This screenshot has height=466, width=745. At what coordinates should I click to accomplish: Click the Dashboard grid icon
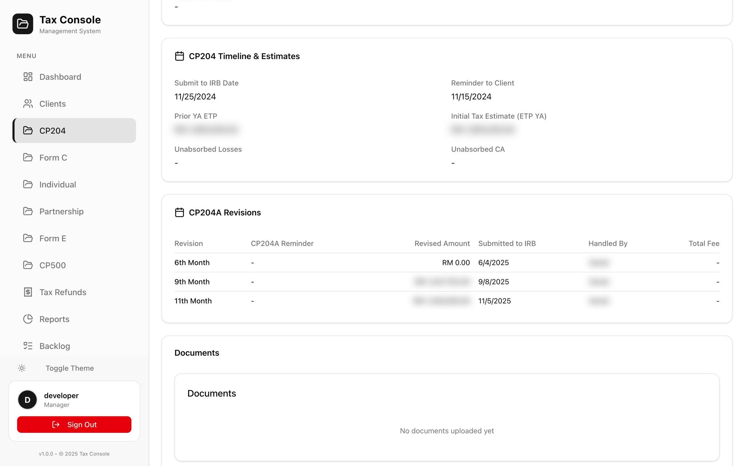pyautogui.click(x=28, y=77)
